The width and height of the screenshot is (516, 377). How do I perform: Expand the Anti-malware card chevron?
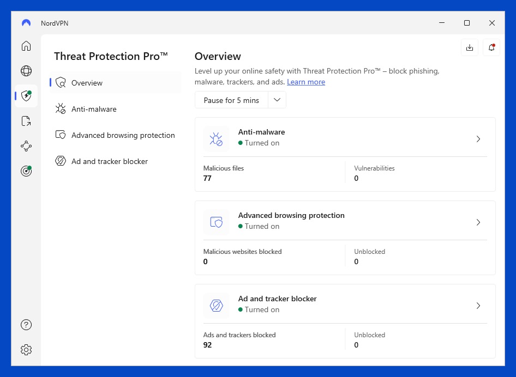(478, 139)
